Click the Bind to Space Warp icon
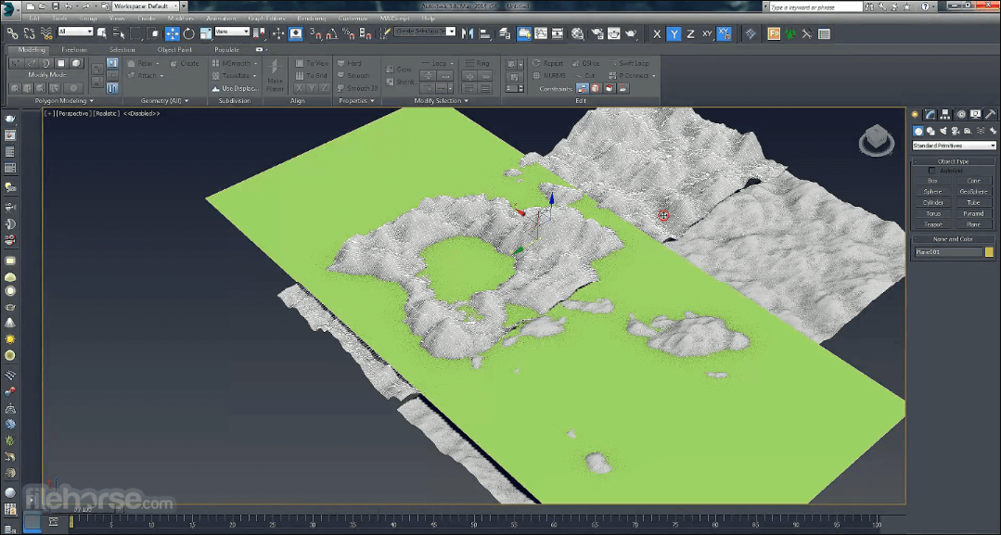 pos(46,33)
